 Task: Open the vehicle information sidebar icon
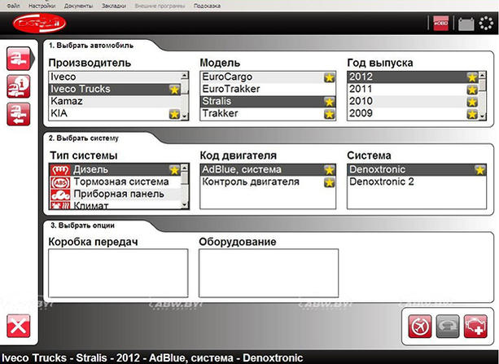(x=19, y=86)
